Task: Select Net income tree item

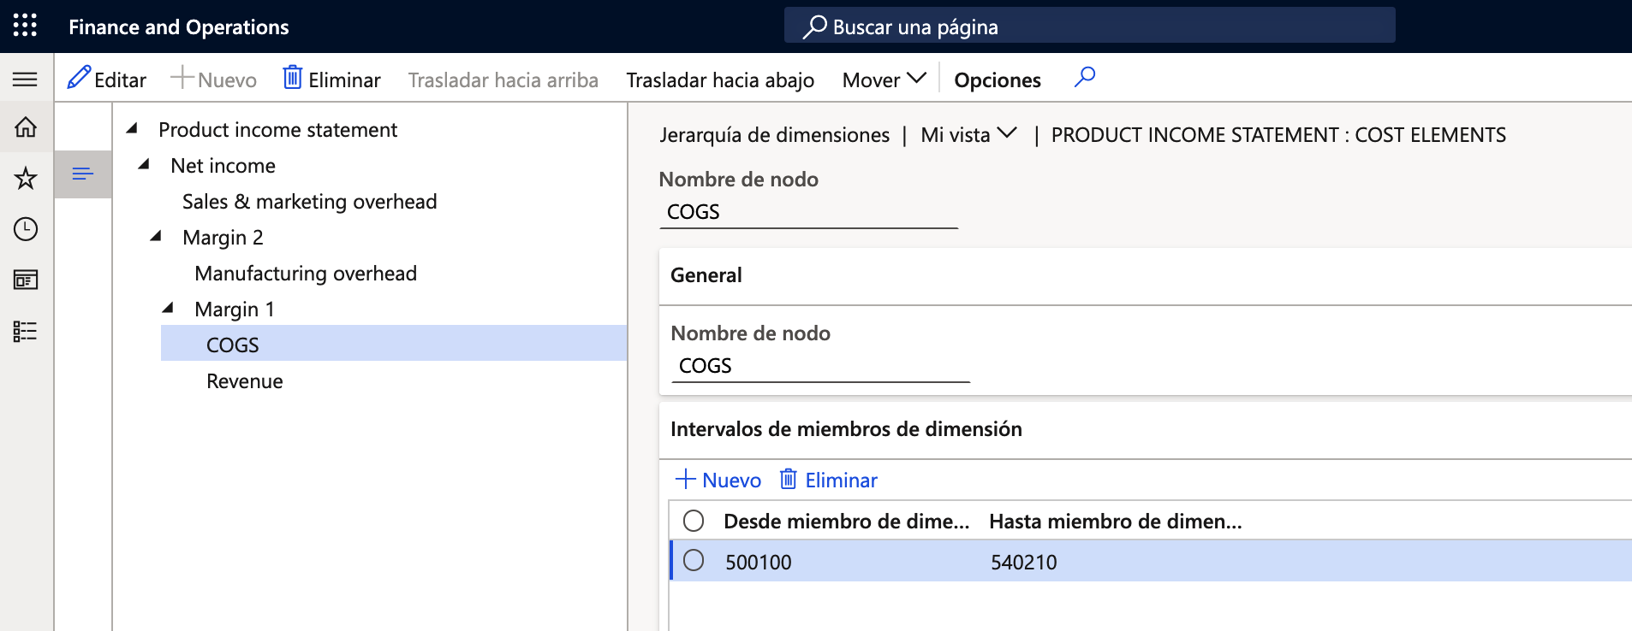Action: tap(223, 166)
